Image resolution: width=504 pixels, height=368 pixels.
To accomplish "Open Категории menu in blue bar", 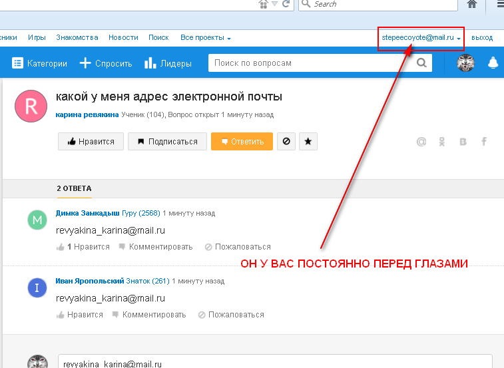I will 40,64.
